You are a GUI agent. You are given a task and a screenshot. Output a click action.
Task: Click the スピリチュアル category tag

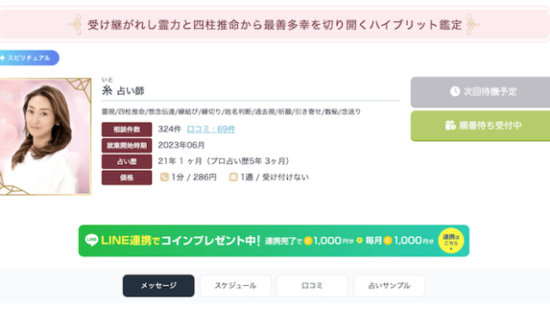(x=29, y=58)
